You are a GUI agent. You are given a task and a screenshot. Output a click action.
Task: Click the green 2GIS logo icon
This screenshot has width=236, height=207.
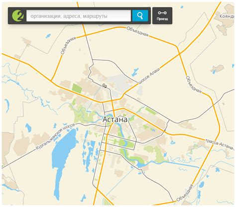[18, 15]
